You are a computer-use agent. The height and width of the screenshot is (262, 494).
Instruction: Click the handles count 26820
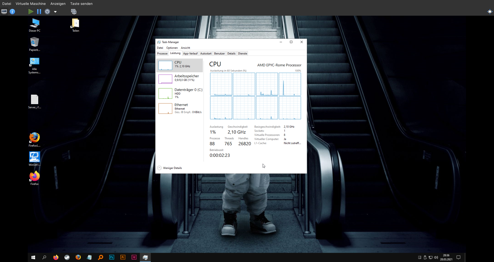pyautogui.click(x=244, y=144)
